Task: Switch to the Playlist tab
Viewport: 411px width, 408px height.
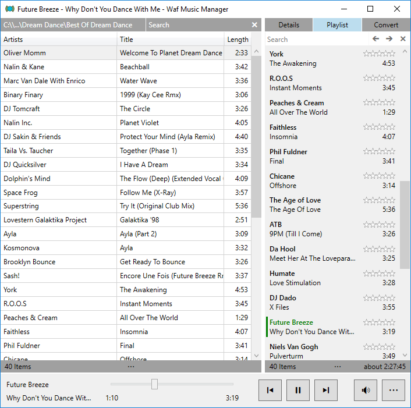Action: 337,25
